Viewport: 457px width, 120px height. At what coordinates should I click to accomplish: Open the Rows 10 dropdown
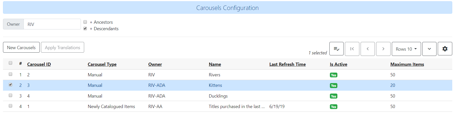click(406, 49)
